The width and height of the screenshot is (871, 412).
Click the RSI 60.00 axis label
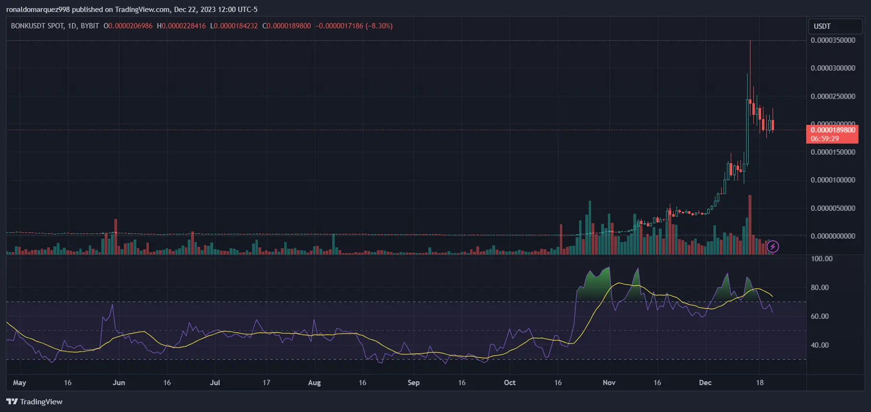coord(820,316)
